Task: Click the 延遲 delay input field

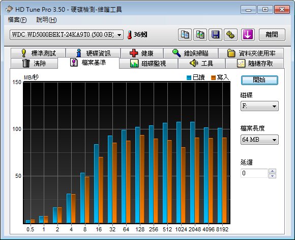Action: [254, 173]
